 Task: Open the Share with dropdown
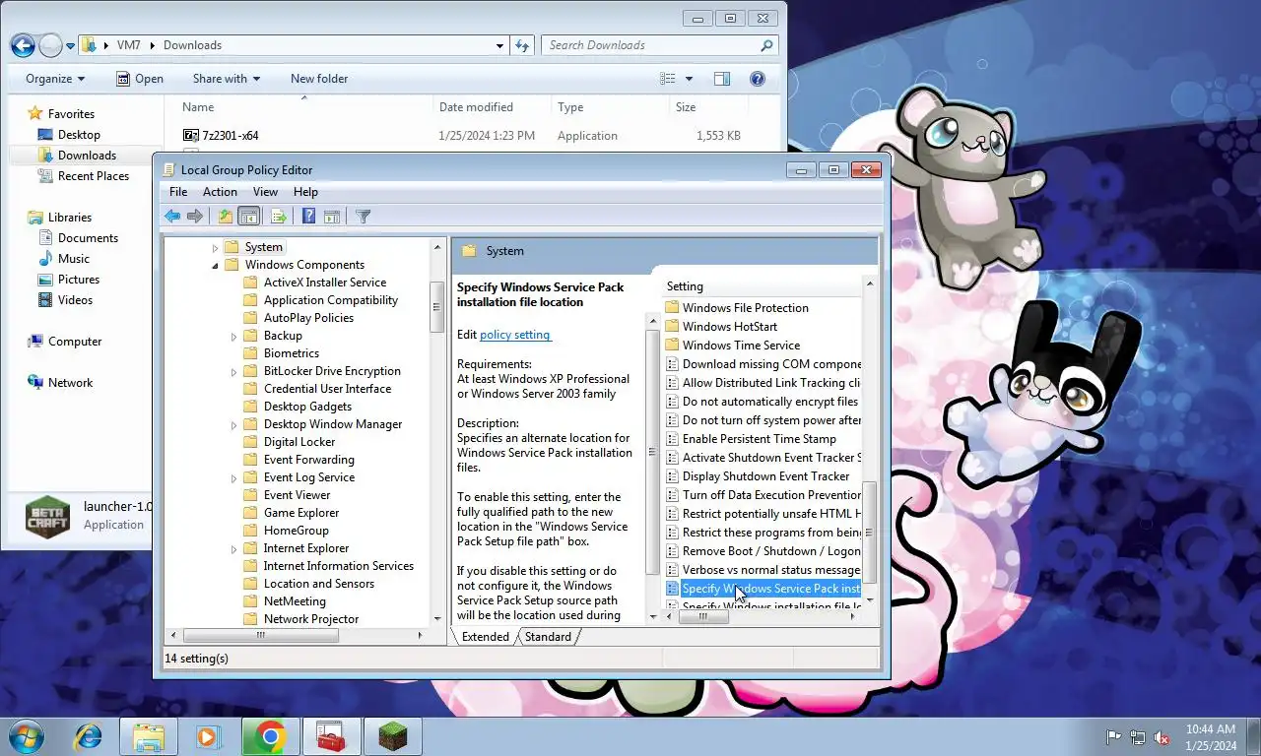click(227, 79)
